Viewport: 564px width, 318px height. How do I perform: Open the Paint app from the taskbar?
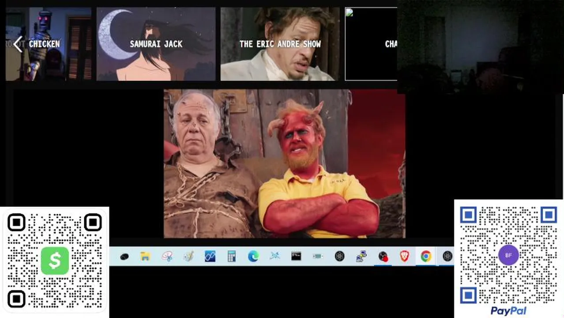(x=188, y=256)
